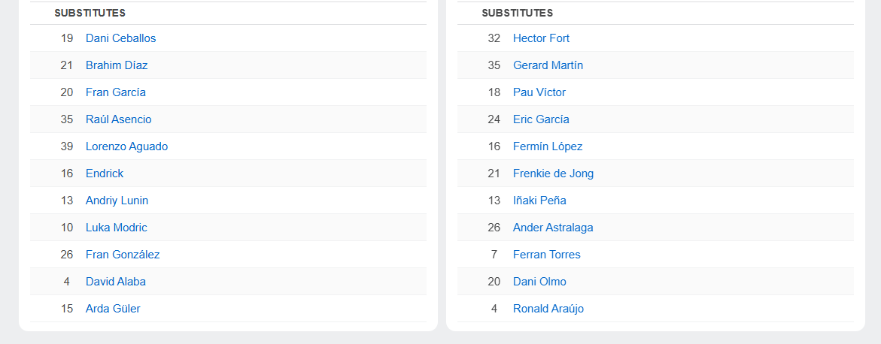Open Endrick player page
881x344 pixels.
[x=105, y=174]
